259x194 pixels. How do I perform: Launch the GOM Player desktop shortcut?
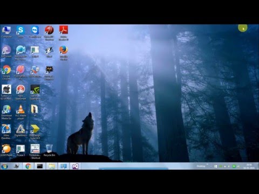6,150
